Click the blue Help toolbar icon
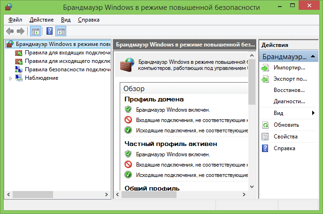 tap(49, 31)
